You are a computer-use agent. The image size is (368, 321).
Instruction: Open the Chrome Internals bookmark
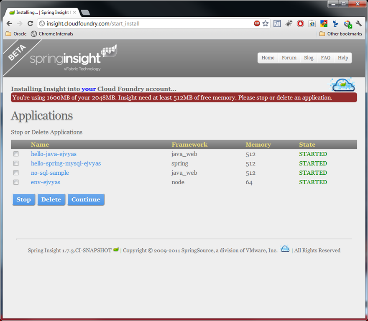click(52, 34)
